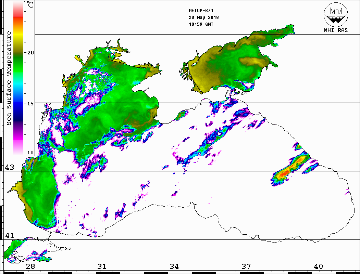Pick the green section of the color bar
The image size is (360, 274).
point(18,64)
